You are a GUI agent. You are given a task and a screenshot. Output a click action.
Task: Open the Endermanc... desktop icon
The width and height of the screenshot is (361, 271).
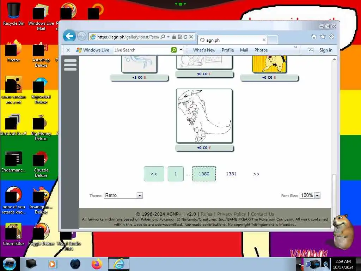tap(14, 161)
